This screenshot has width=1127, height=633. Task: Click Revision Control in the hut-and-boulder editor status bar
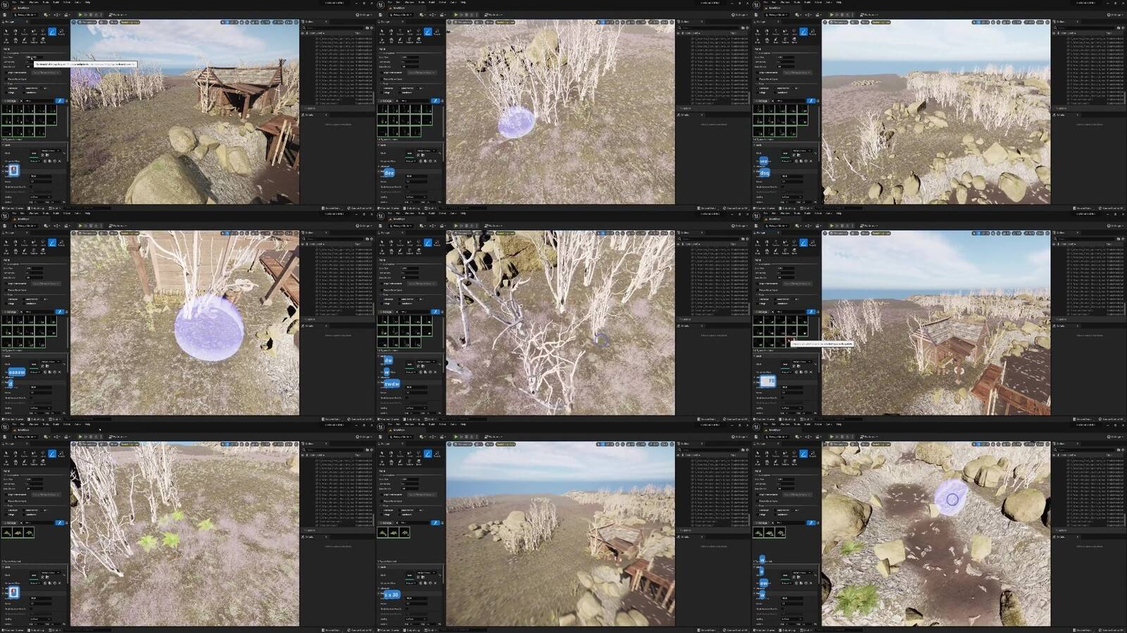tap(361, 208)
